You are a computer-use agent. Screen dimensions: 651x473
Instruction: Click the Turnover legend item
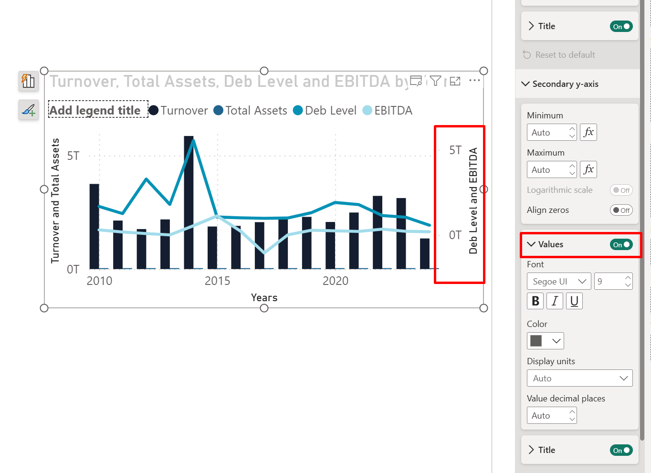click(178, 110)
